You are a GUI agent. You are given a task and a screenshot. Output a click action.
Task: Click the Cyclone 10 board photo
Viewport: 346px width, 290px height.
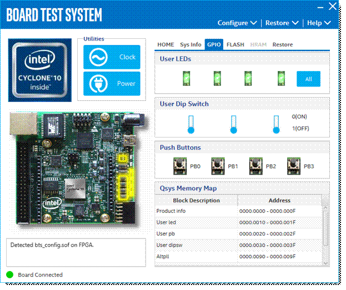click(x=77, y=169)
